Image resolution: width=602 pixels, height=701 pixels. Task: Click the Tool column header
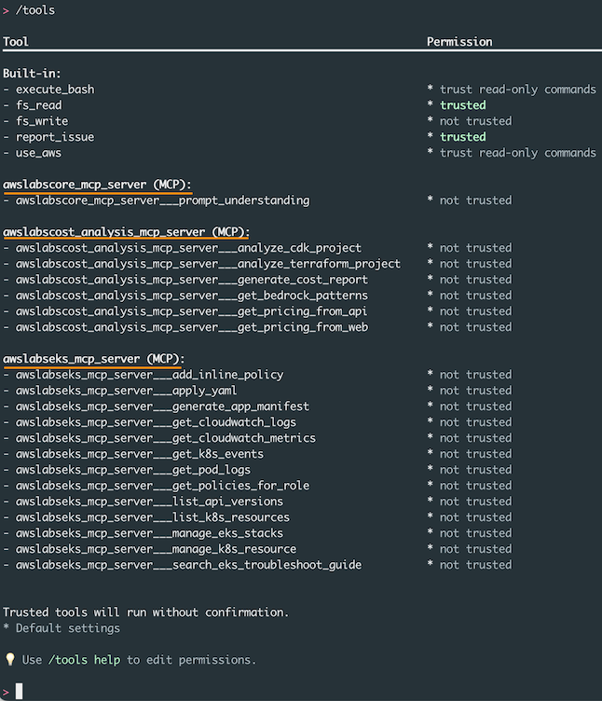point(16,42)
